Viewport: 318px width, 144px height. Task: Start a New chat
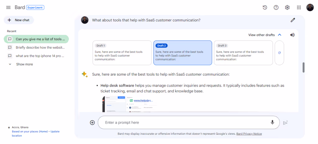pos(19,20)
